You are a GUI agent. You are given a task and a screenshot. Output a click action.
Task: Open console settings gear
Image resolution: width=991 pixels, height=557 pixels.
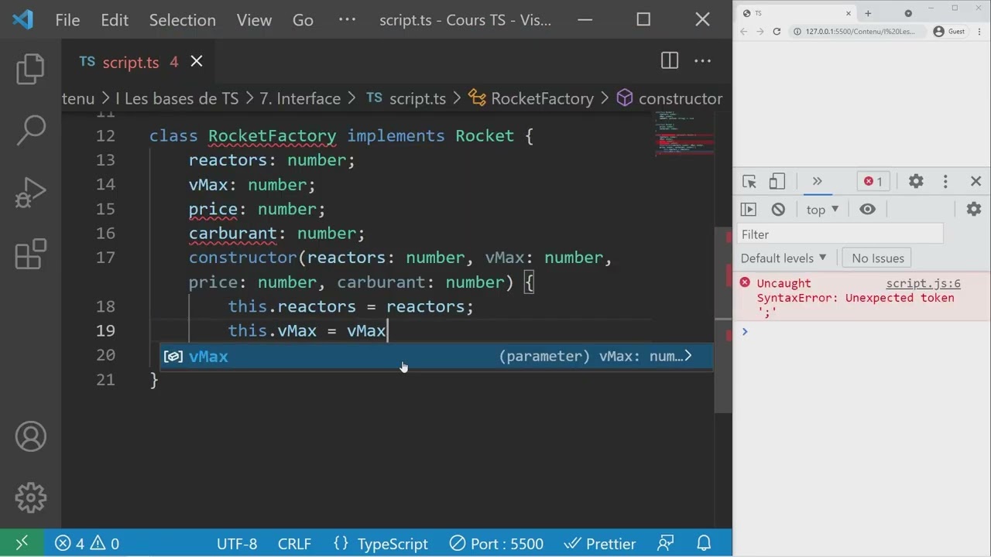coord(974,209)
